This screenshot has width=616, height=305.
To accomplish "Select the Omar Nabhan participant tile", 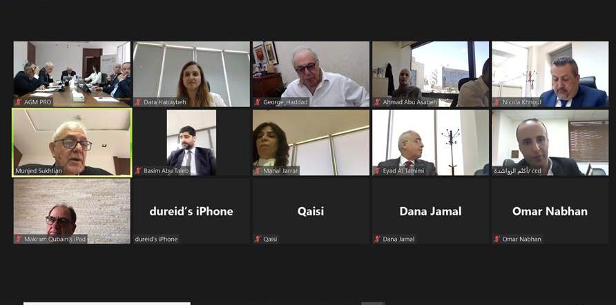I will point(550,211).
